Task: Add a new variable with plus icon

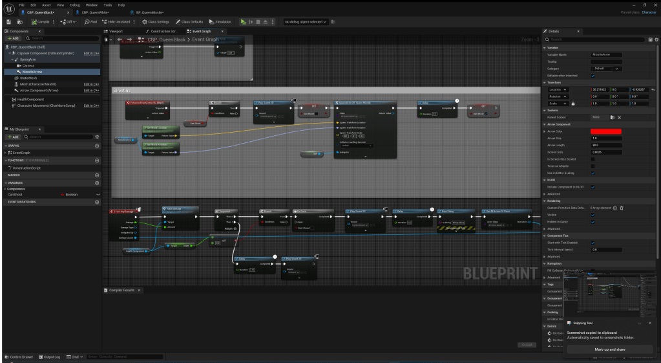Action: pyautogui.click(x=97, y=182)
